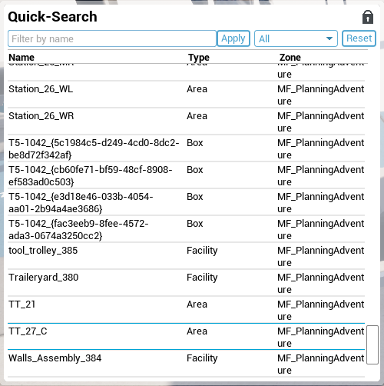This screenshot has width=384, height=386.
Task: Select the Station_26_WL row
Action: point(186,95)
